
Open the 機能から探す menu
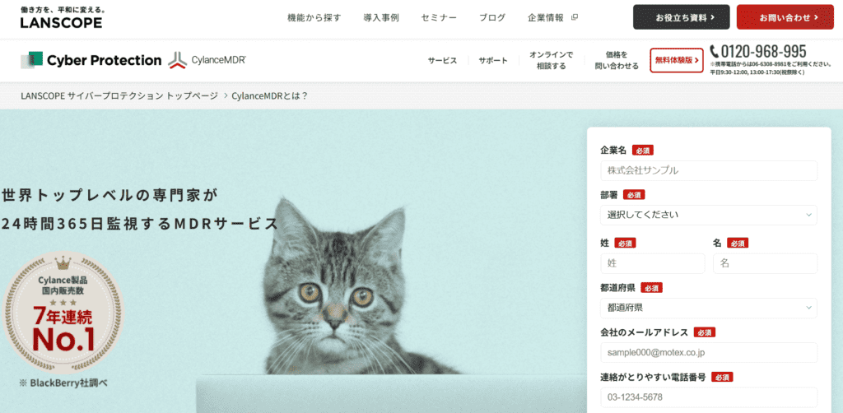(x=314, y=17)
